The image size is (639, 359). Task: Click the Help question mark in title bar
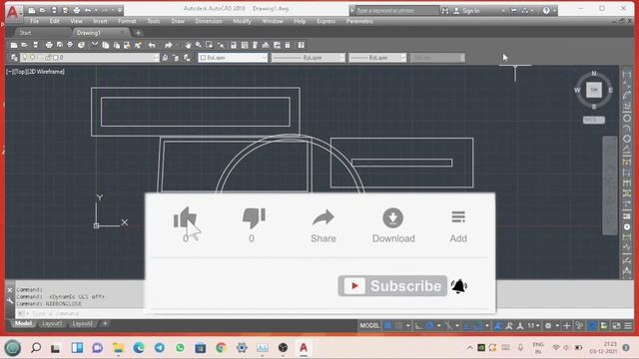[x=546, y=11]
